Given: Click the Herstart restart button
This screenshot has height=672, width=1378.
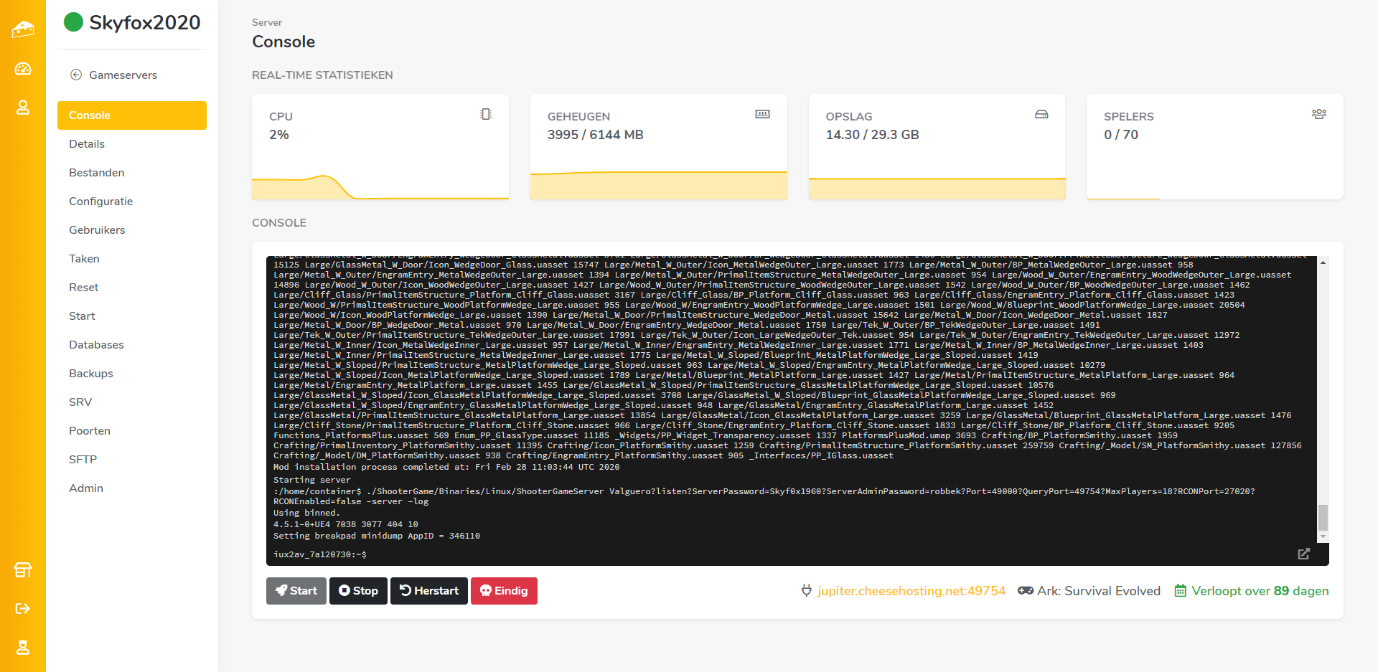Looking at the screenshot, I should 429,591.
